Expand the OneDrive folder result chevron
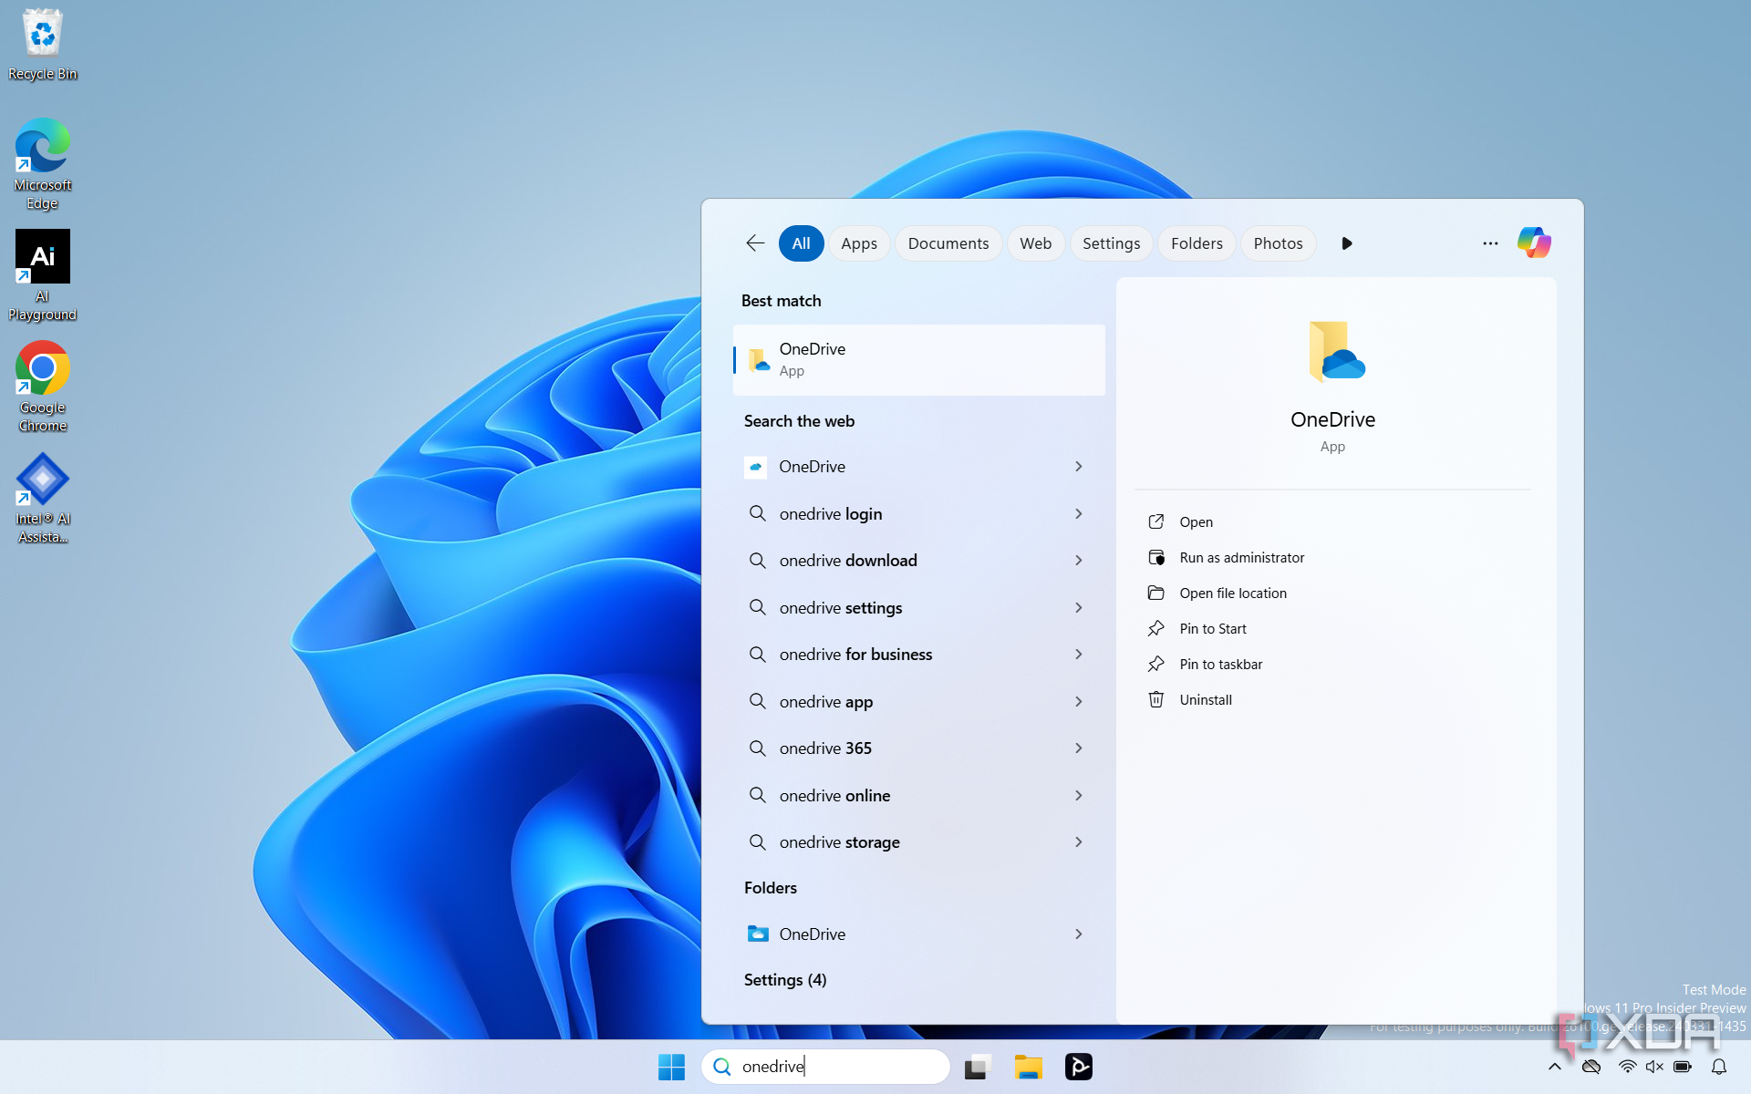Screen dimensions: 1751x1094 [1079, 934]
